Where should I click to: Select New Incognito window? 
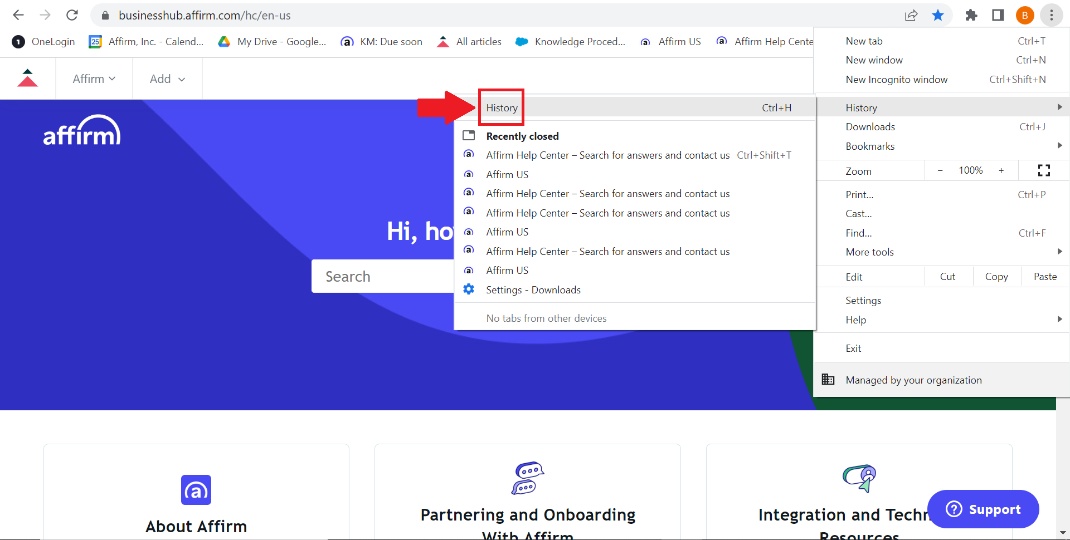tap(942, 79)
